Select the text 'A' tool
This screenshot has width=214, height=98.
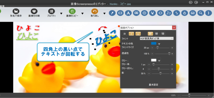pyautogui.click(x=128, y=13)
